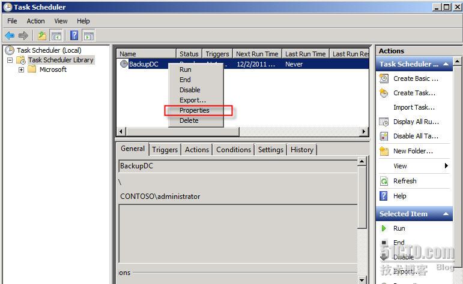Switch to the Conditions tab

[234, 150]
